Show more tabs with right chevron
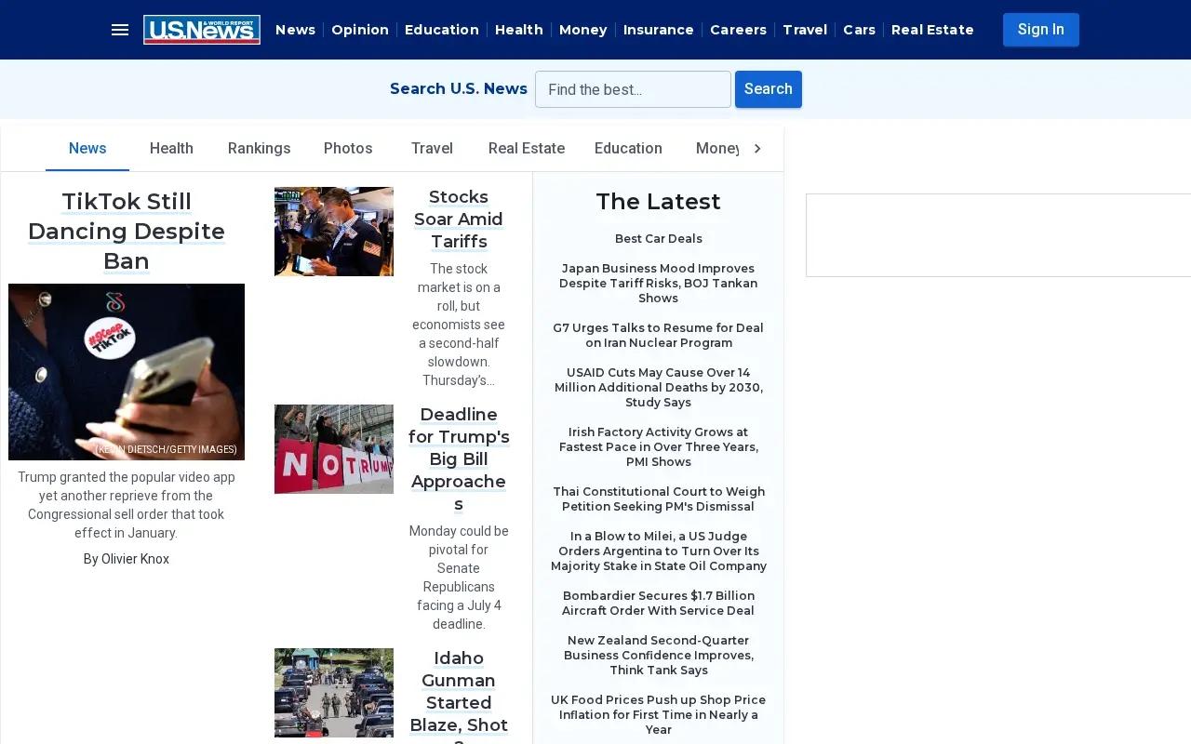This screenshot has height=744, width=1191. point(757,149)
